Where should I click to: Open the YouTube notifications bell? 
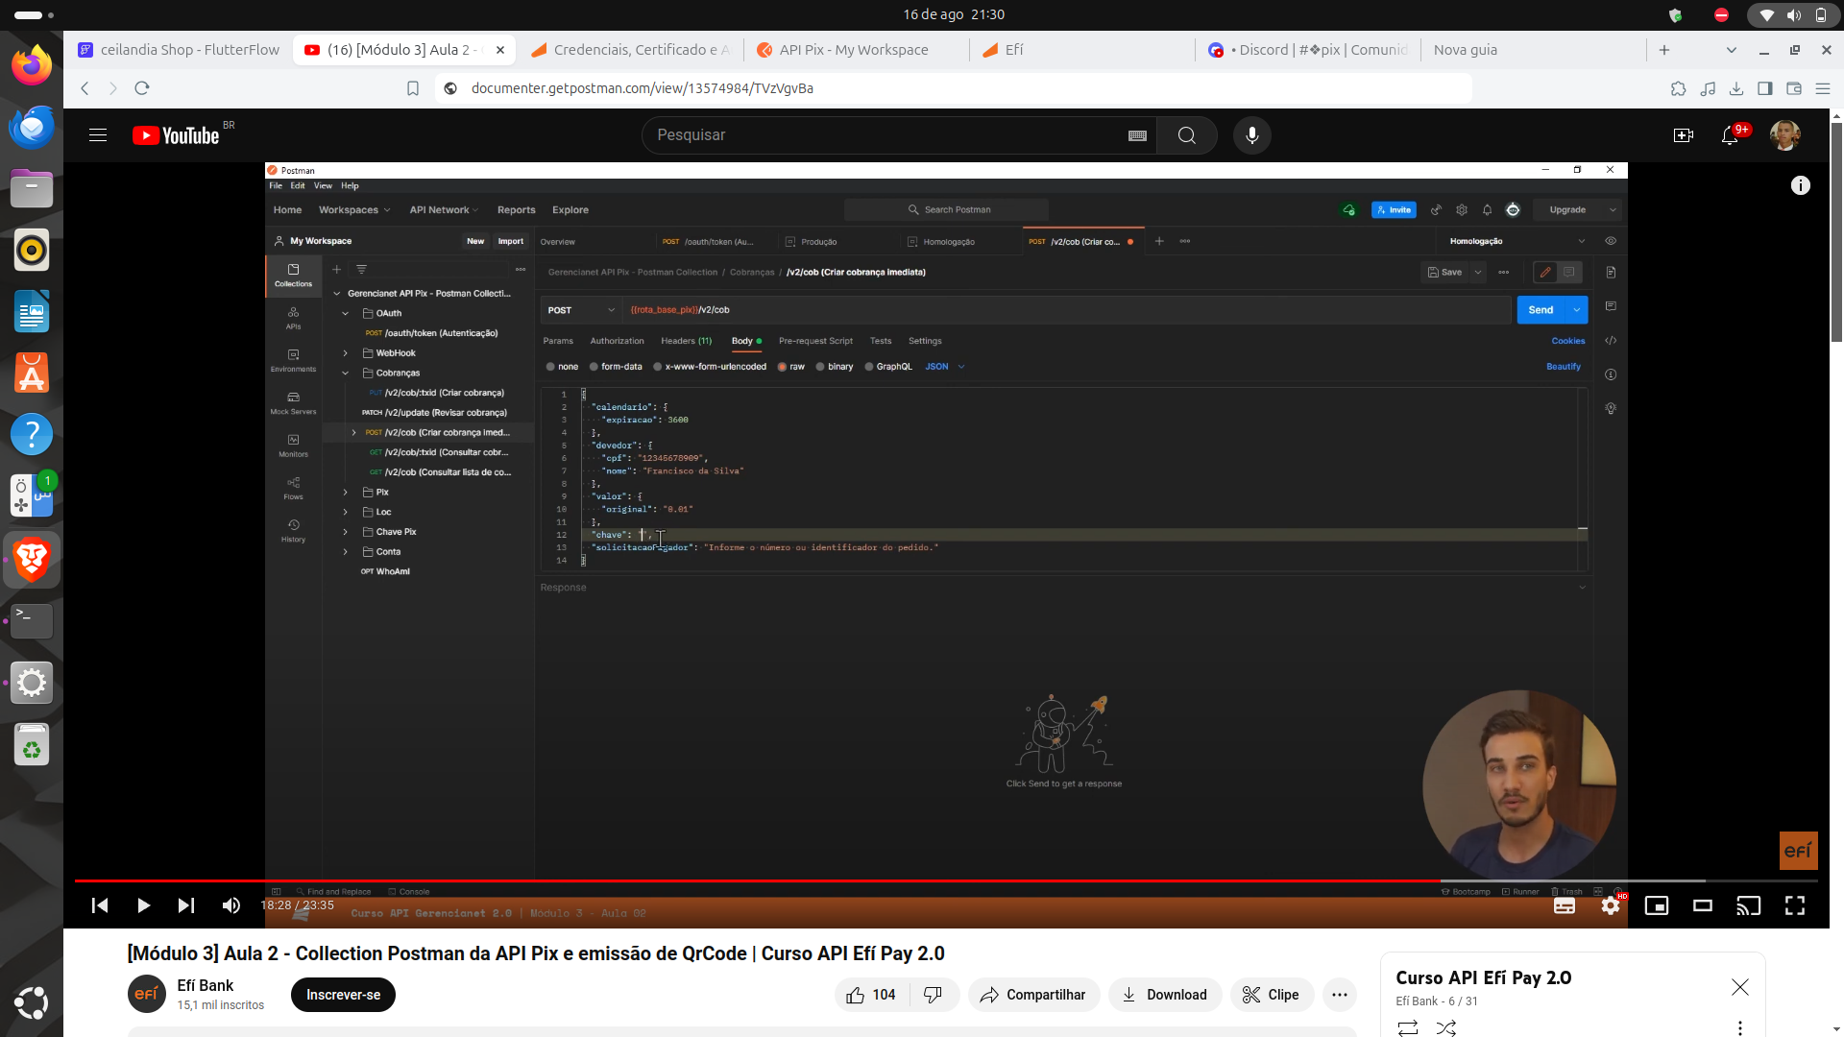tap(1731, 135)
